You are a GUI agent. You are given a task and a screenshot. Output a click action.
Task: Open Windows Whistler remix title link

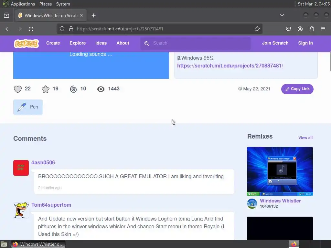point(280,201)
